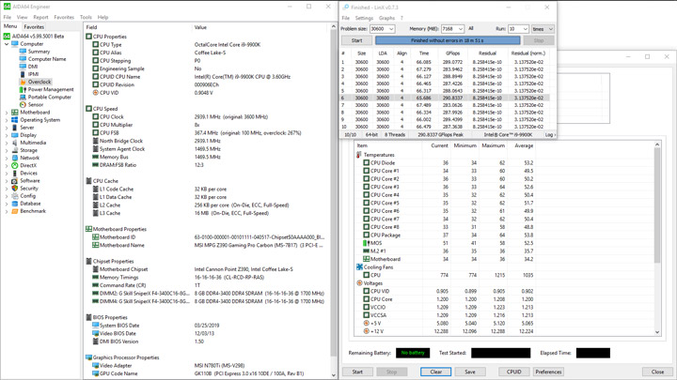
Task: Open the times unit dropdown in LinX
Action: pyautogui.click(x=550, y=29)
